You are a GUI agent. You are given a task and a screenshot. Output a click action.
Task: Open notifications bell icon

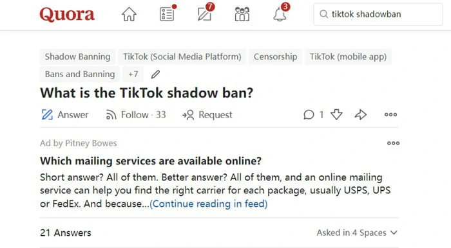click(280, 14)
